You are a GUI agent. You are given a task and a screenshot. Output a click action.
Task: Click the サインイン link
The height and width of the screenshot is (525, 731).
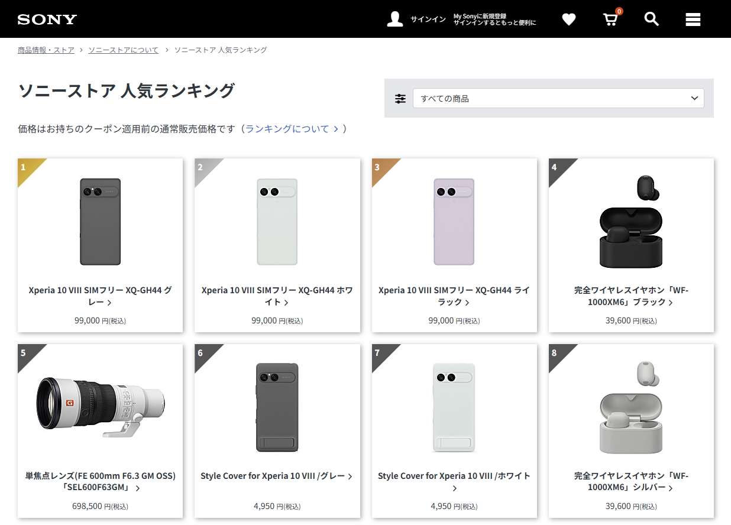pyautogui.click(x=428, y=20)
